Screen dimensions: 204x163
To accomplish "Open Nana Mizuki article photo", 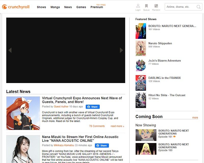I will [23, 149].
